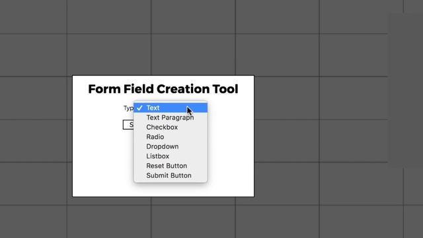Click the lighter gray panel at right edge
Image resolution: width=423 pixels, height=238 pixels.
405,91
